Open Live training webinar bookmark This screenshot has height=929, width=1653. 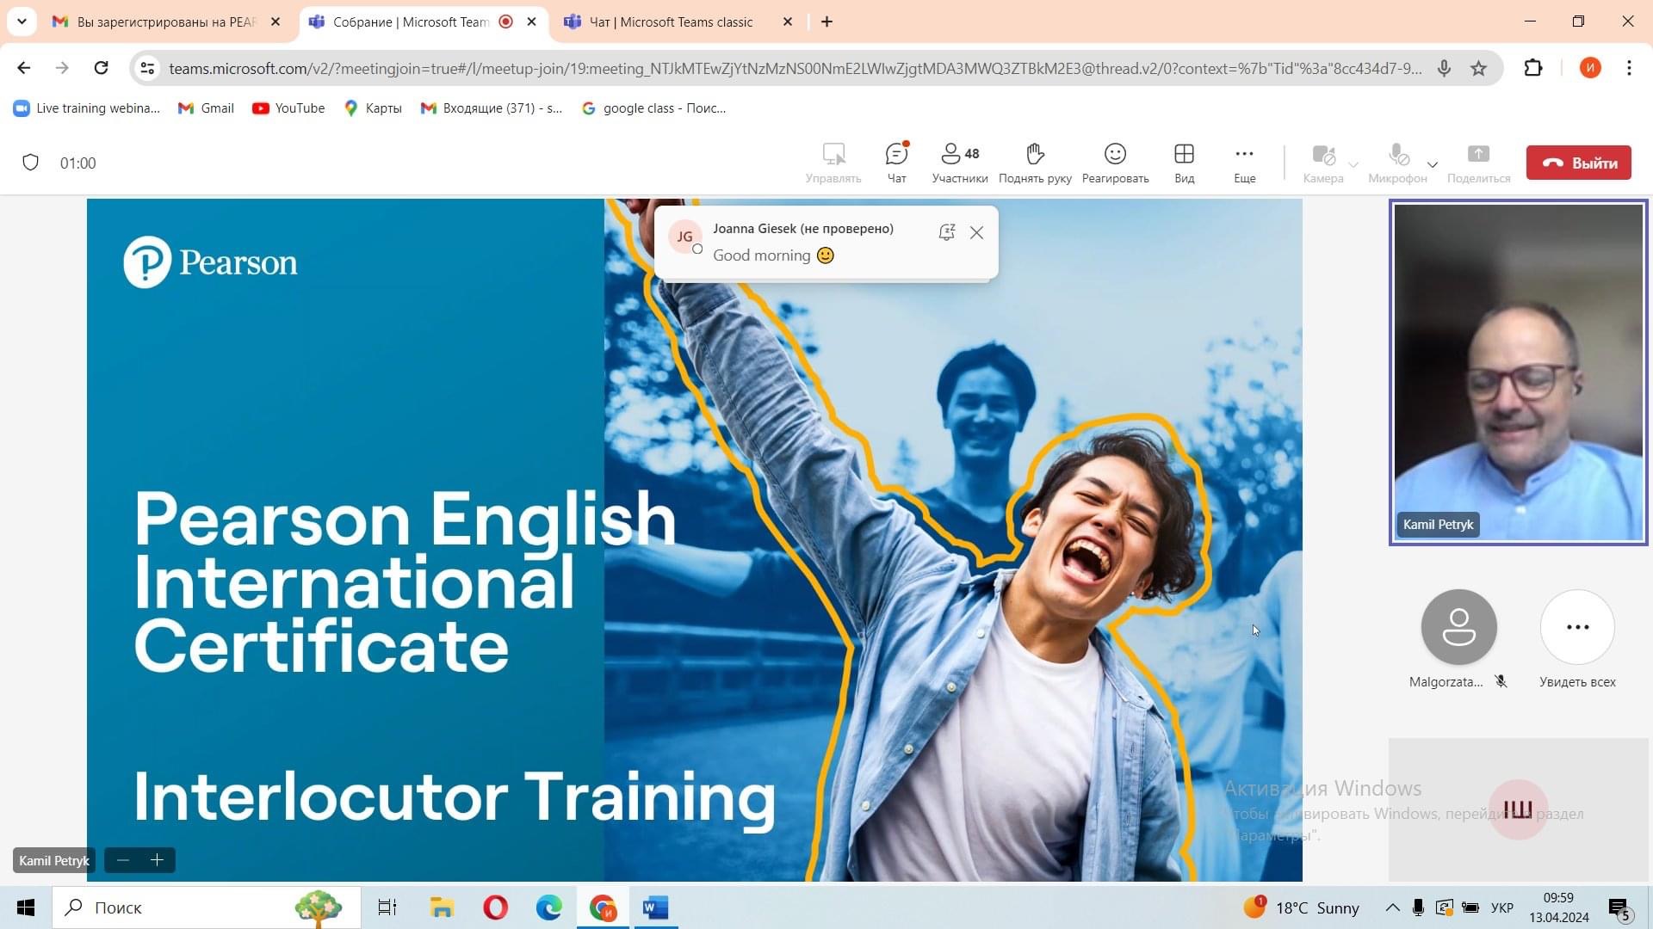pyautogui.click(x=87, y=108)
